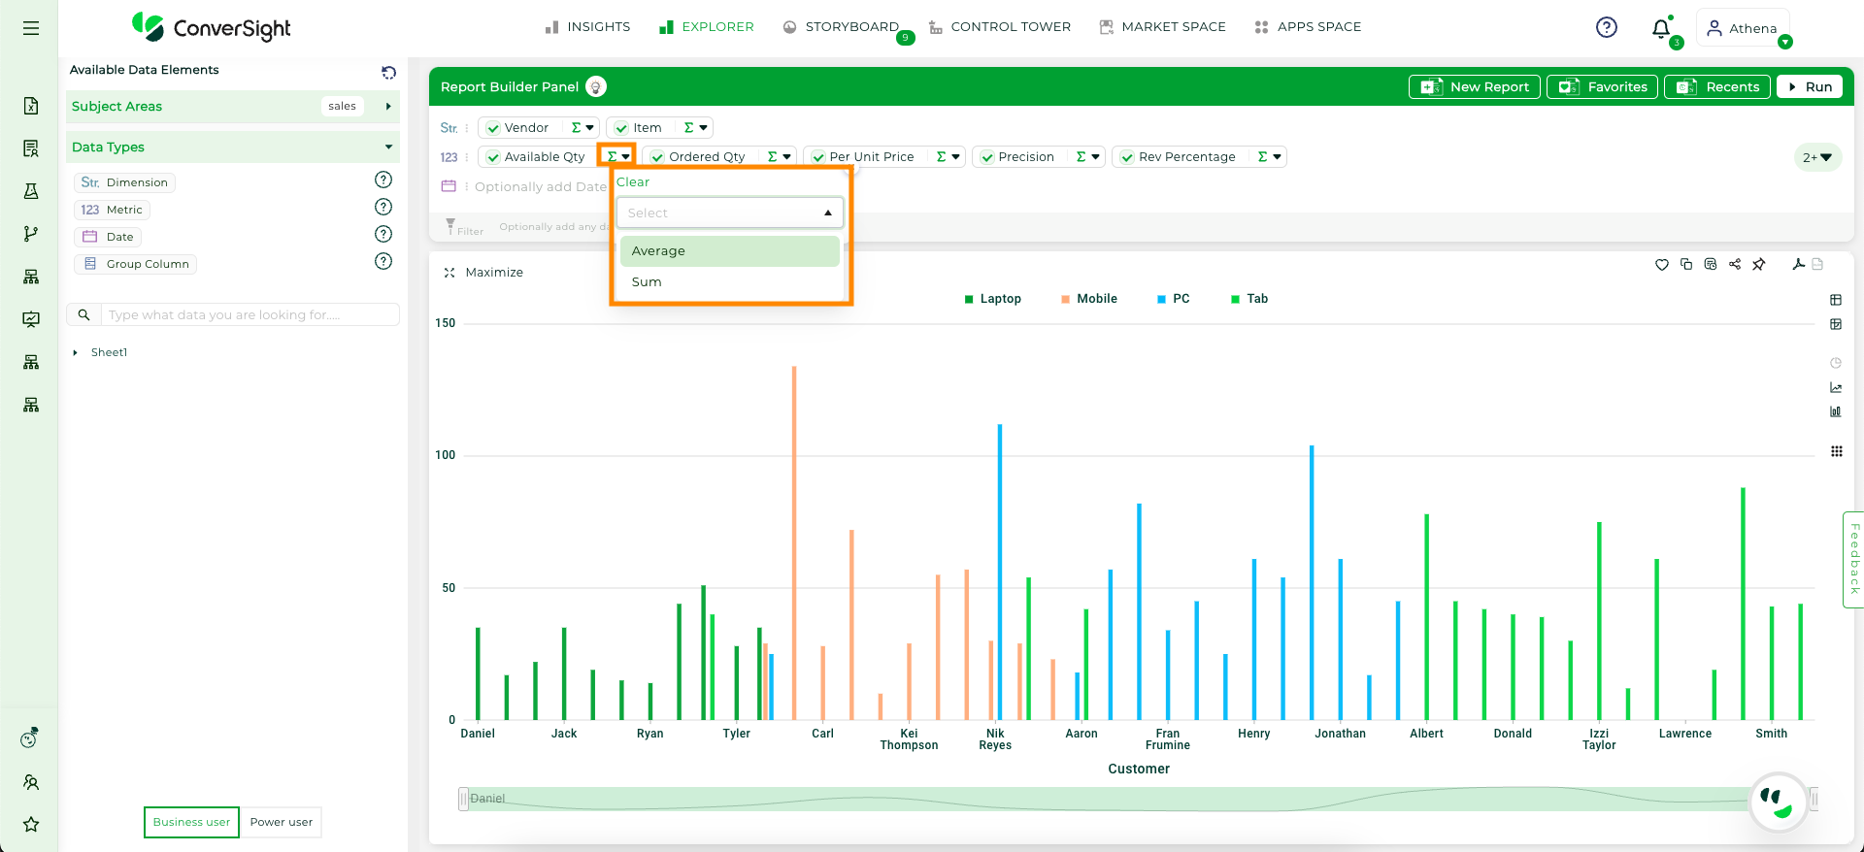Open the Recents button

coord(1717,86)
